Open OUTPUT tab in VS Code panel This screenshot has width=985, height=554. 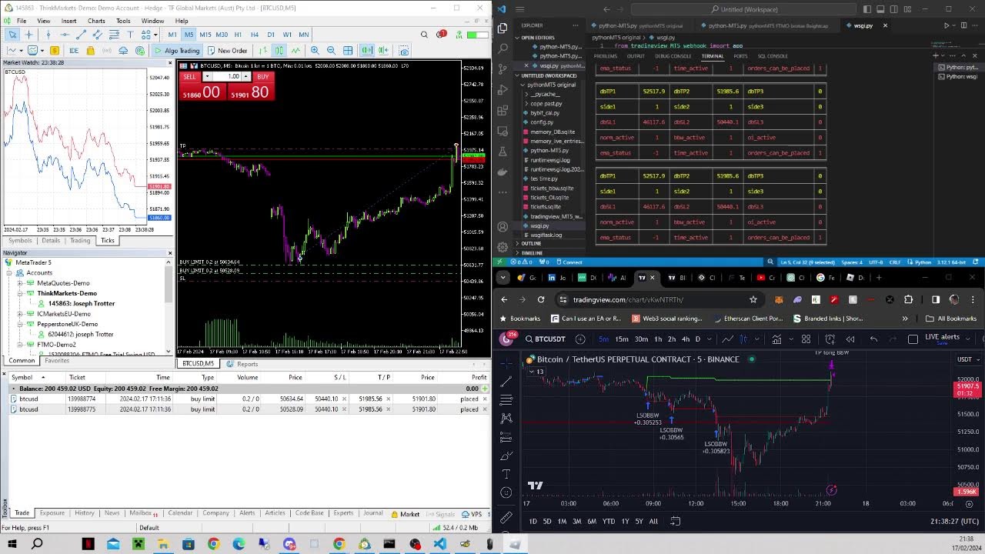click(x=636, y=56)
